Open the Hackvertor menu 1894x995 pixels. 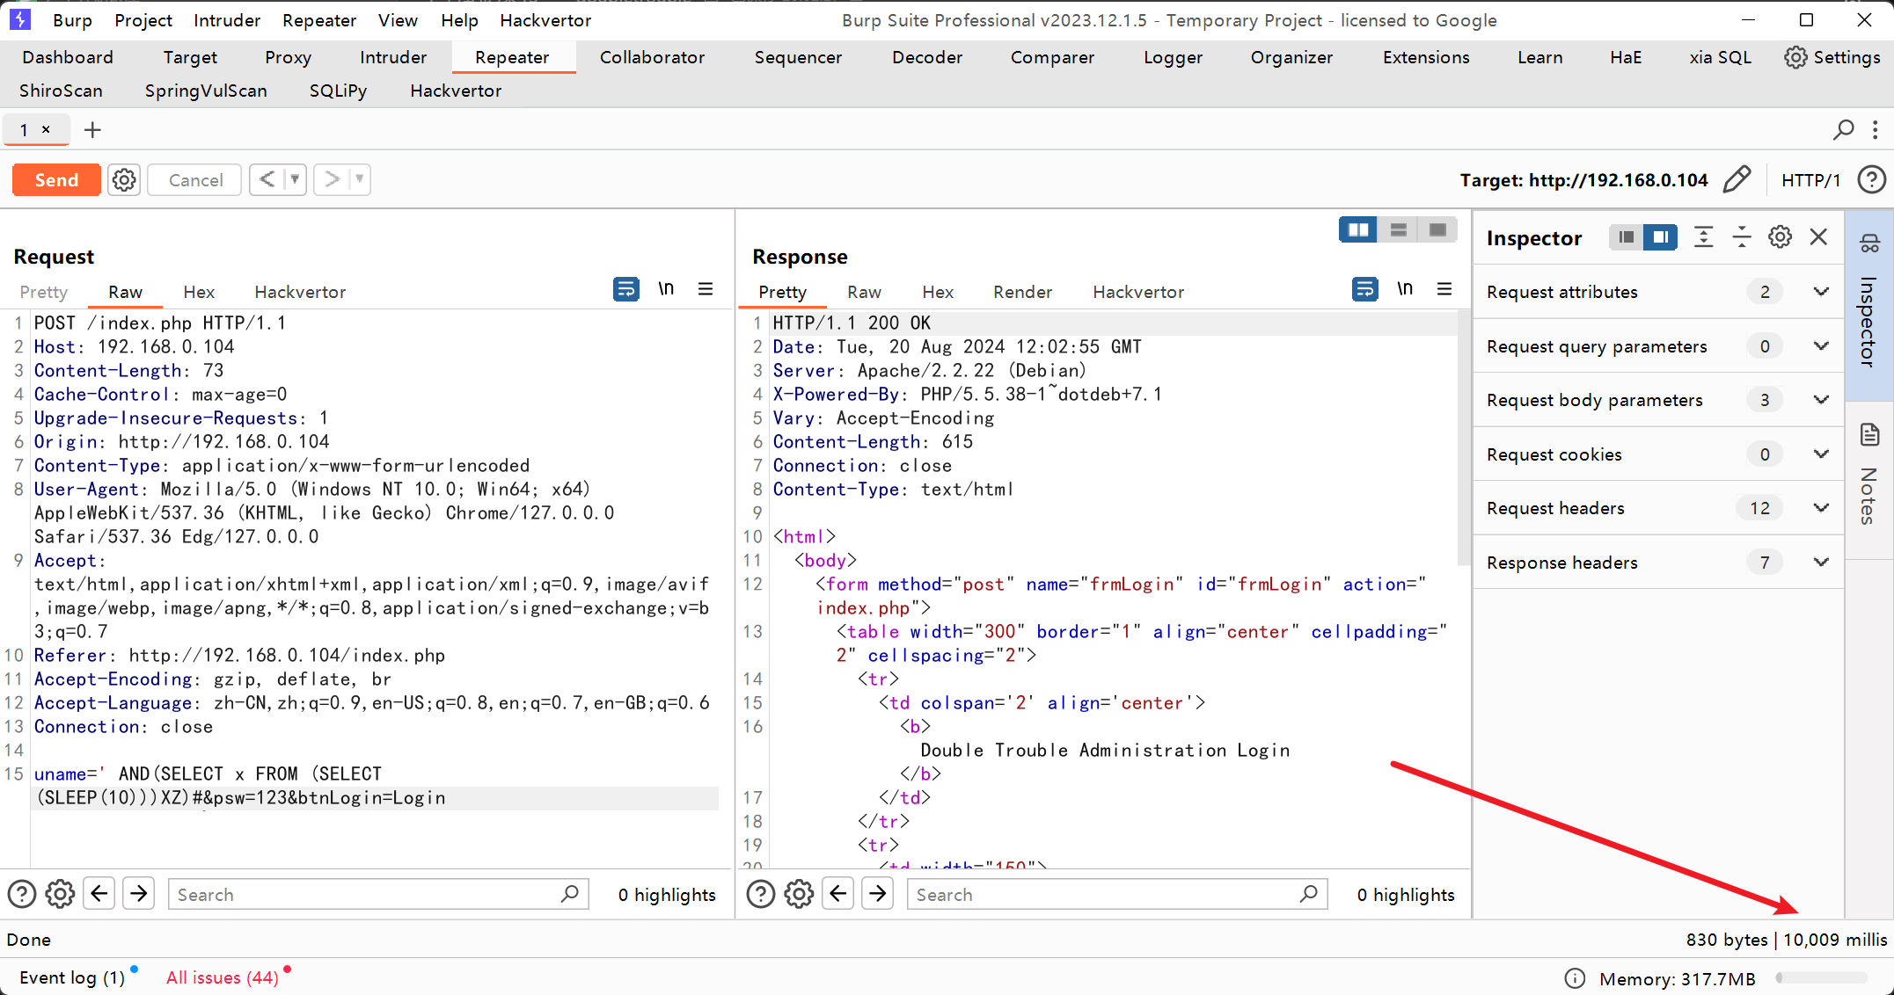click(545, 20)
